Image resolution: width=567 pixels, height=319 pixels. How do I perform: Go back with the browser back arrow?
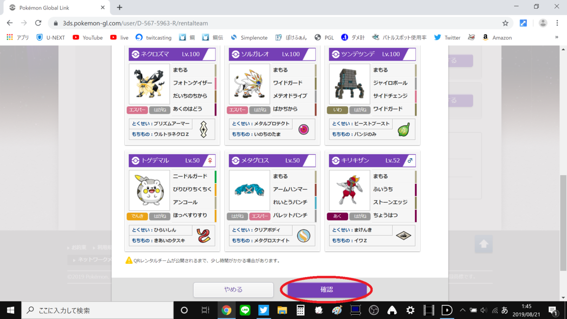(x=9, y=23)
